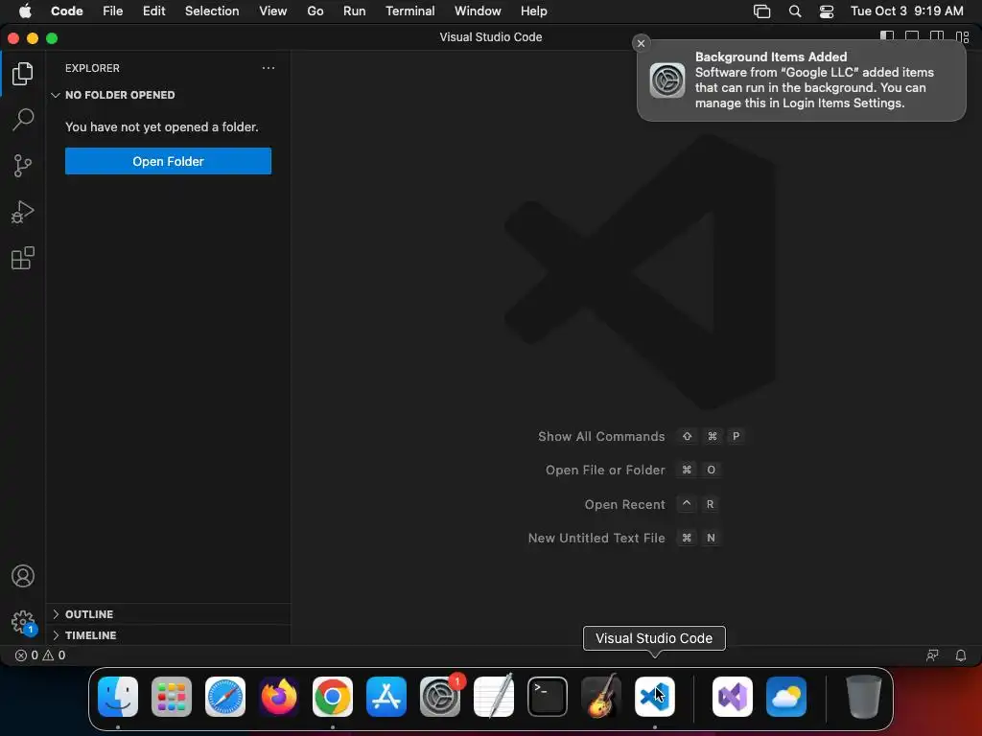This screenshot has width=982, height=736.
Task: Open the View menu
Action: point(273,11)
